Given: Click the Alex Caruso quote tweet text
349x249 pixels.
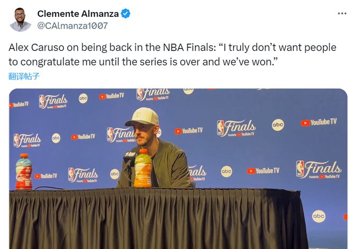Looking at the screenshot, I should pyautogui.click(x=172, y=54).
